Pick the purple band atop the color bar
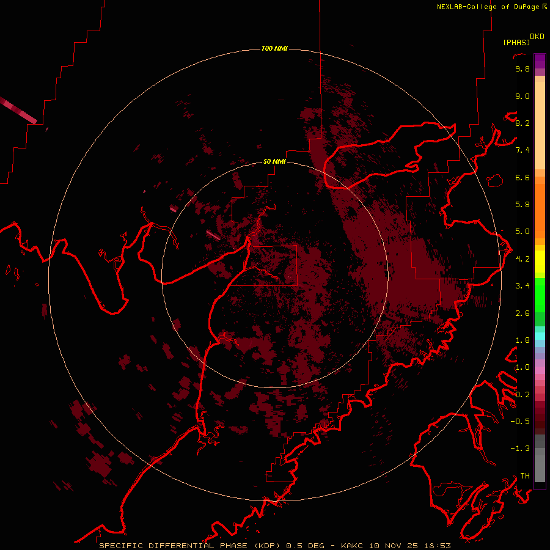The height and width of the screenshot is (550, 550). 540,61
